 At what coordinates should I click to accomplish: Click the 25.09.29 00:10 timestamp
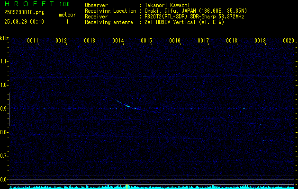click(24, 22)
